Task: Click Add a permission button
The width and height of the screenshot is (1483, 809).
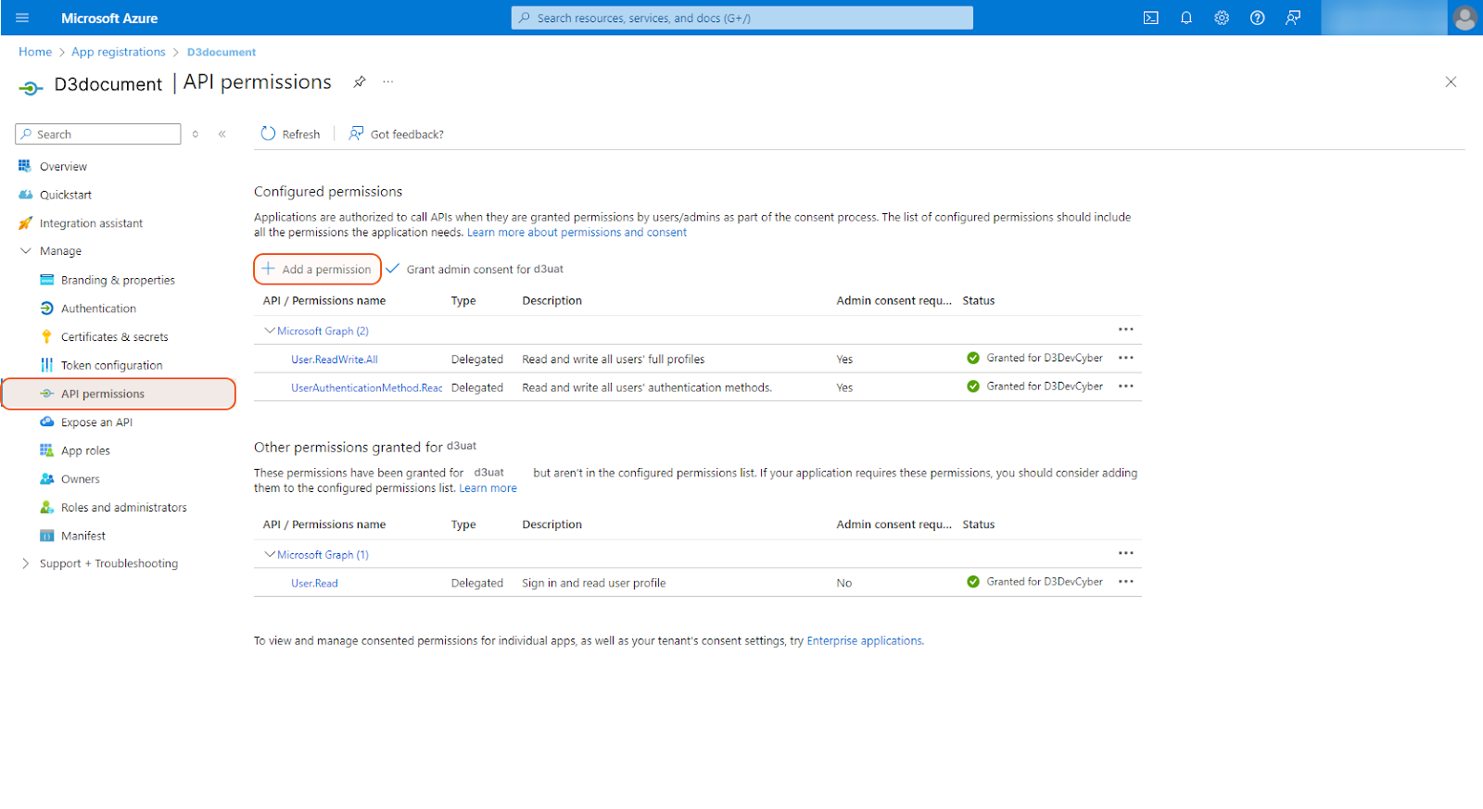Action: 317,269
